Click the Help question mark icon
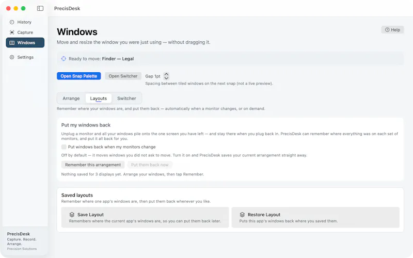Viewport: 413px width, 258px height. (x=387, y=30)
